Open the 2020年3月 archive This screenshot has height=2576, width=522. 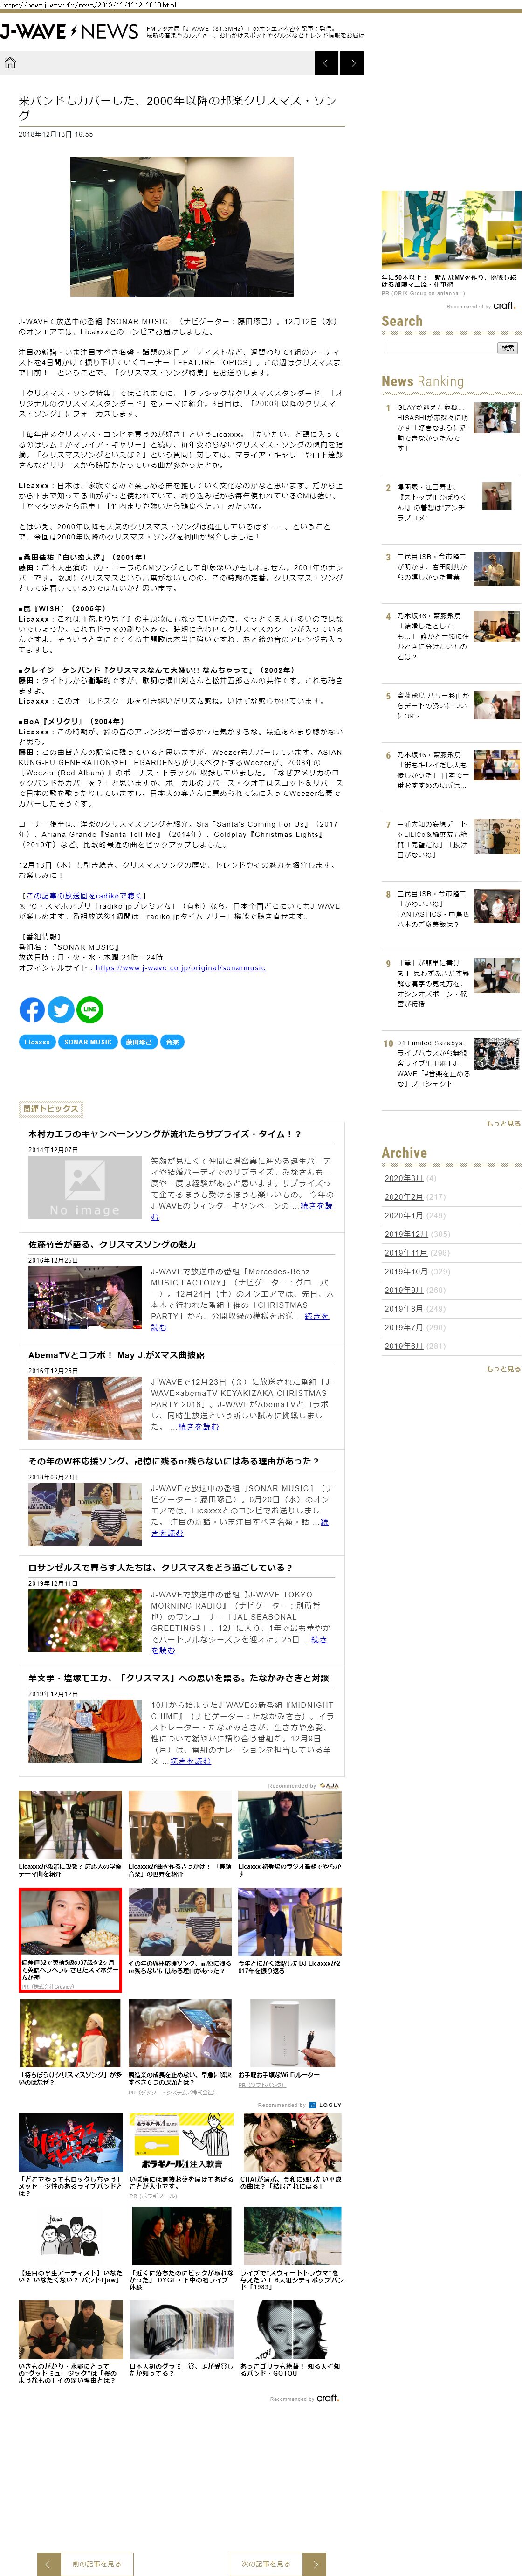click(x=403, y=1178)
